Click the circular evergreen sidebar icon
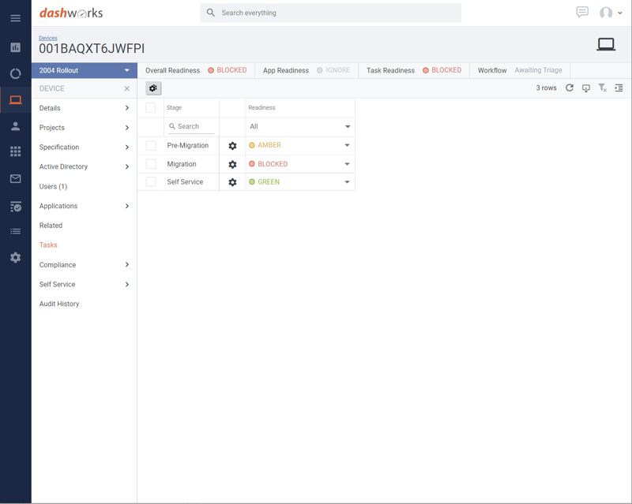The image size is (632, 504). 15,73
